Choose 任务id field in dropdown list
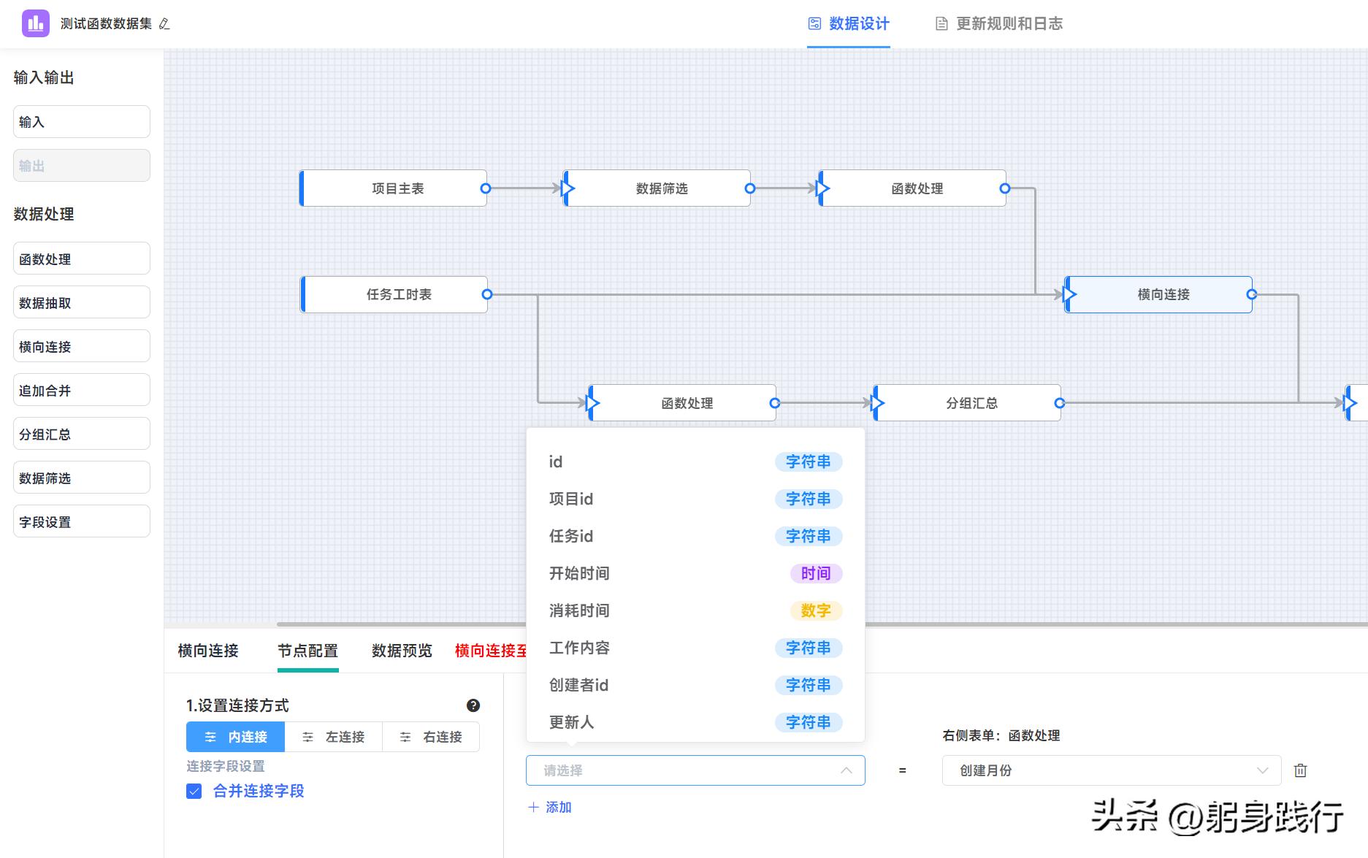The height and width of the screenshot is (858, 1368). tap(695, 536)
